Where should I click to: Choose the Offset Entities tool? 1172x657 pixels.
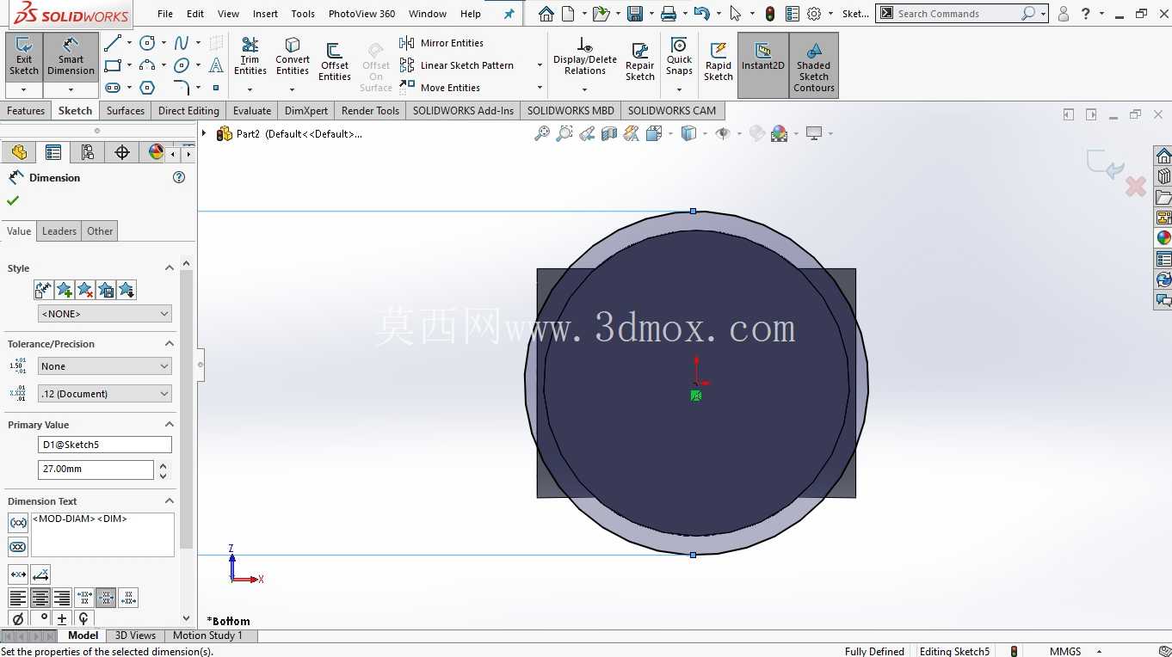pyautogui.click(x=335, y=62)
